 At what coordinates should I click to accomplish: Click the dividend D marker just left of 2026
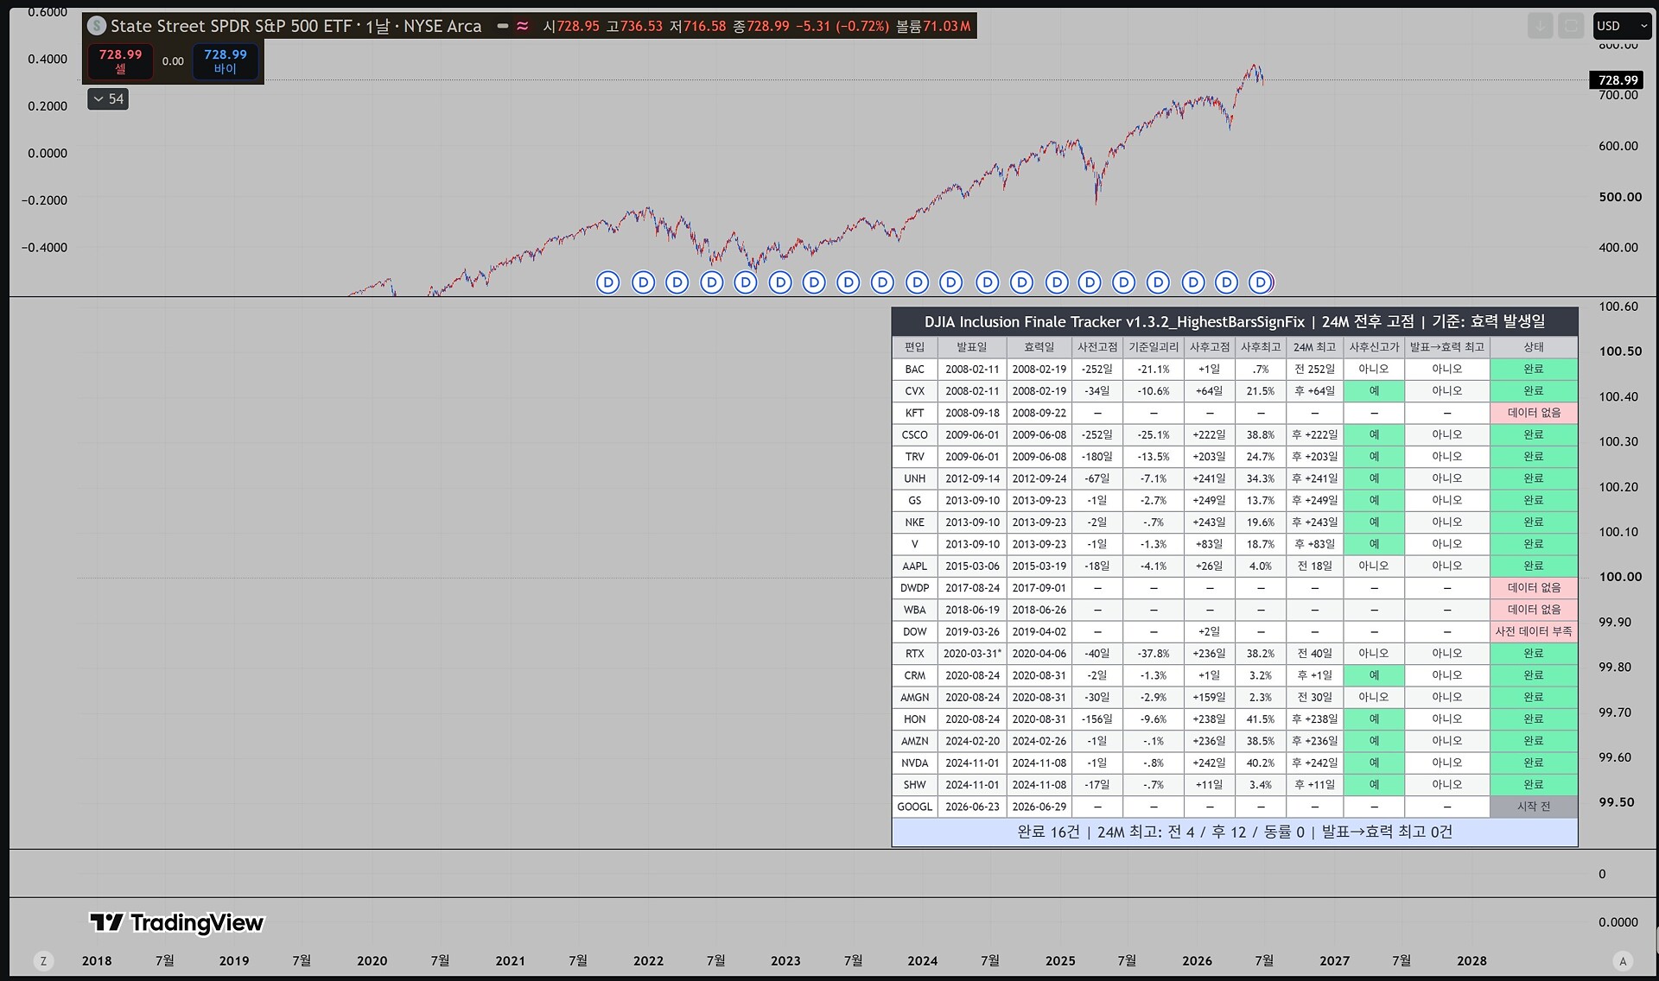click(1192, 282)
